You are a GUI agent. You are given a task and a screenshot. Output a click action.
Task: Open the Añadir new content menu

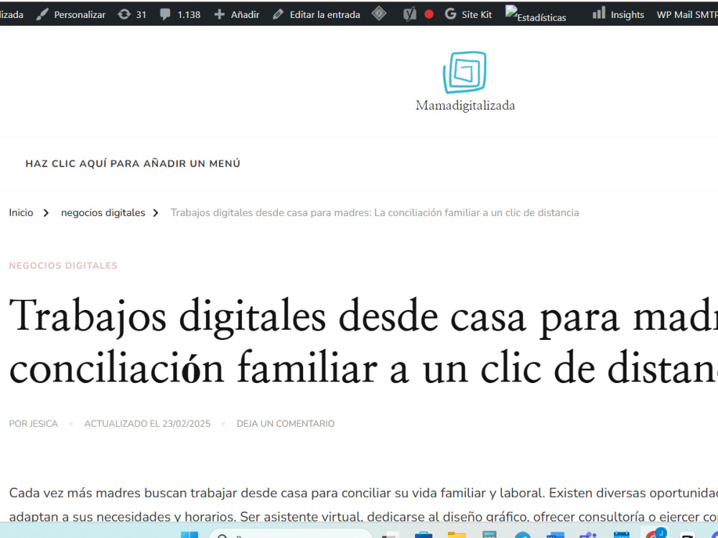coord(237,14)
